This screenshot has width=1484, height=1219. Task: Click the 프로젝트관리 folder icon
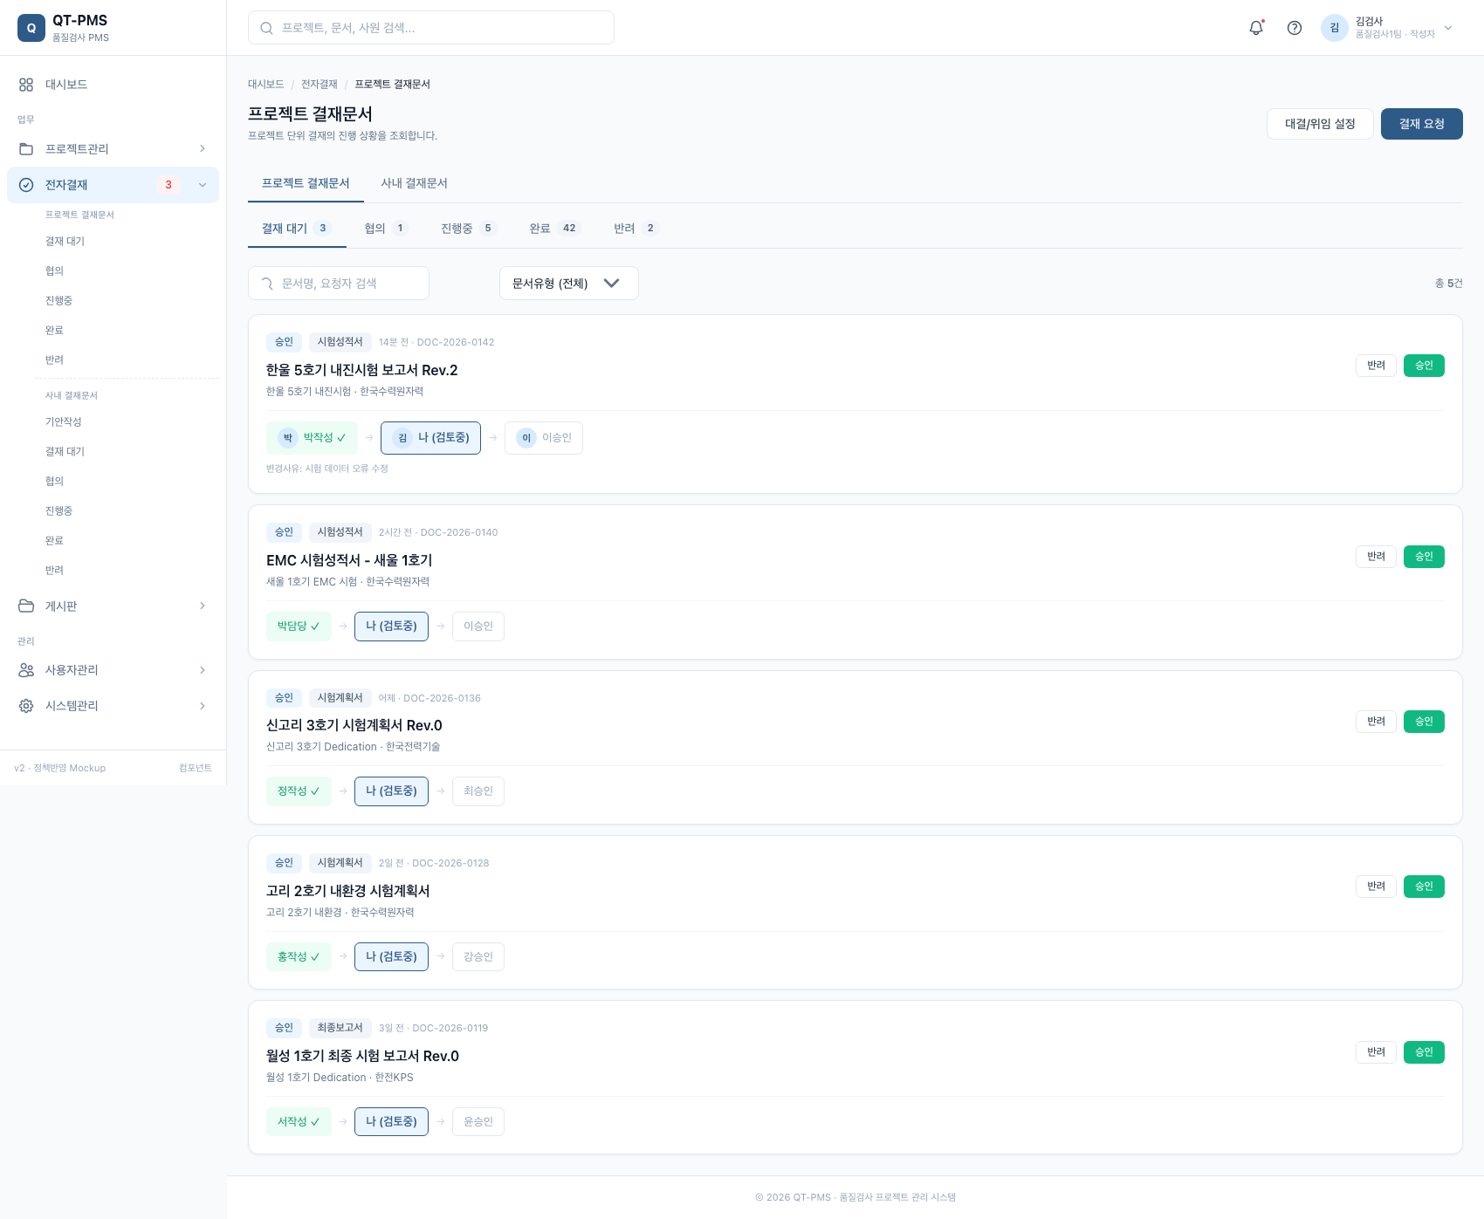(x=26, y=149)
